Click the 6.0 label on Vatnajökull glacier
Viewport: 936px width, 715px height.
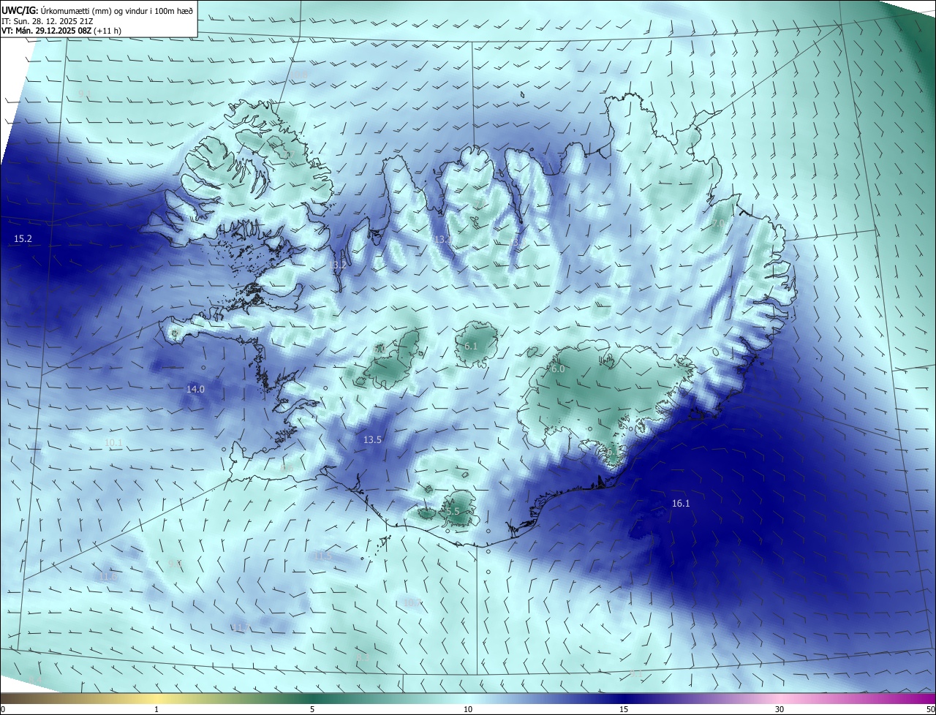(x=558, y=369)
